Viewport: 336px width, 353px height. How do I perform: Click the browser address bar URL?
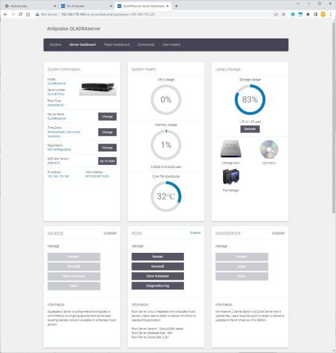(108, 15)
